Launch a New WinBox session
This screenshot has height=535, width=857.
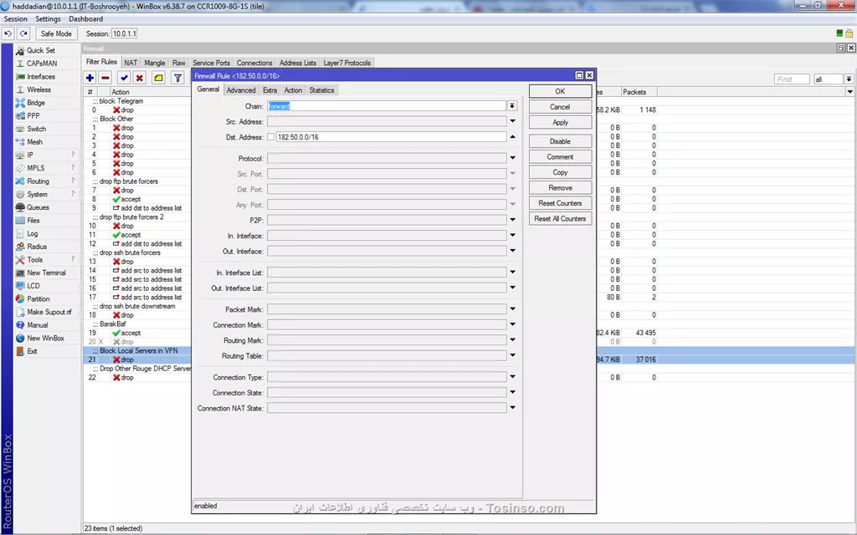(x=45, y=338)
